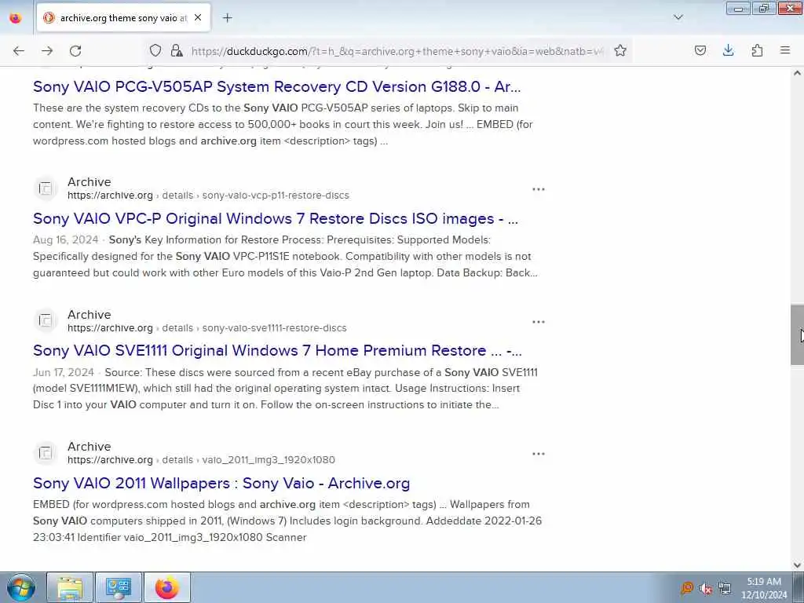Screen dimensions: 804x603
Task: Bookmark this page with the star
Action: pyautogui.click(x=620, y=50)
